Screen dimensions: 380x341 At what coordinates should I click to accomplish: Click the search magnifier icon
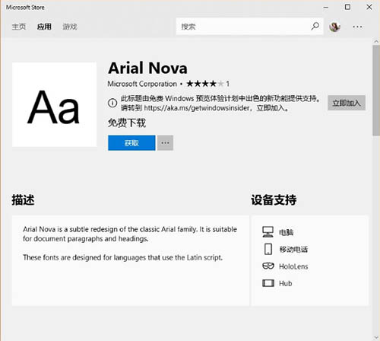315,26
